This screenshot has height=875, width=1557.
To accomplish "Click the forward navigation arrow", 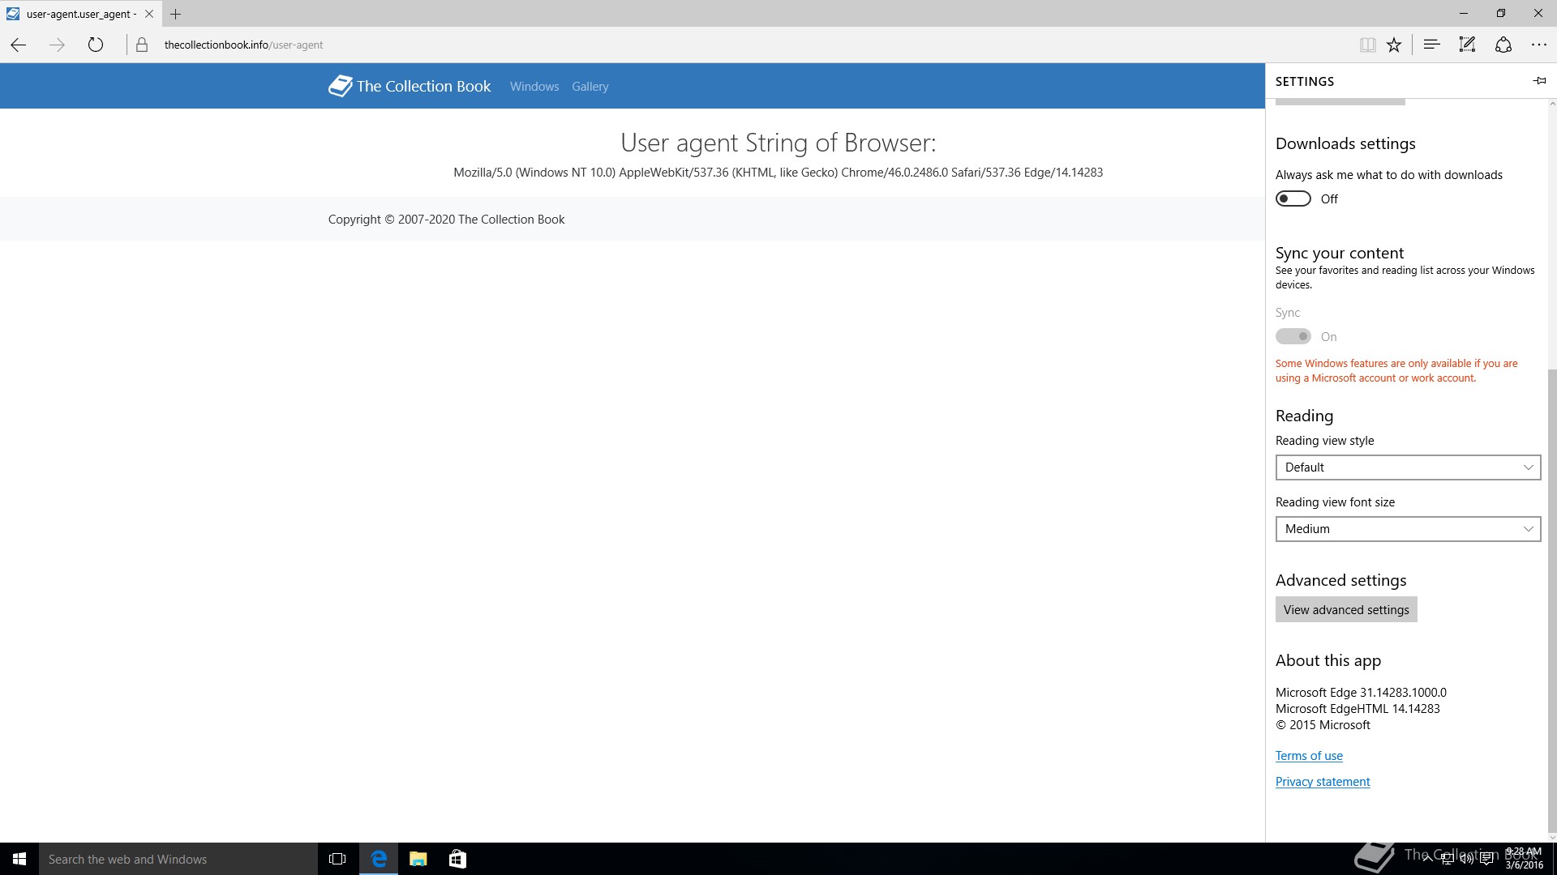I will tap(57, 45).
